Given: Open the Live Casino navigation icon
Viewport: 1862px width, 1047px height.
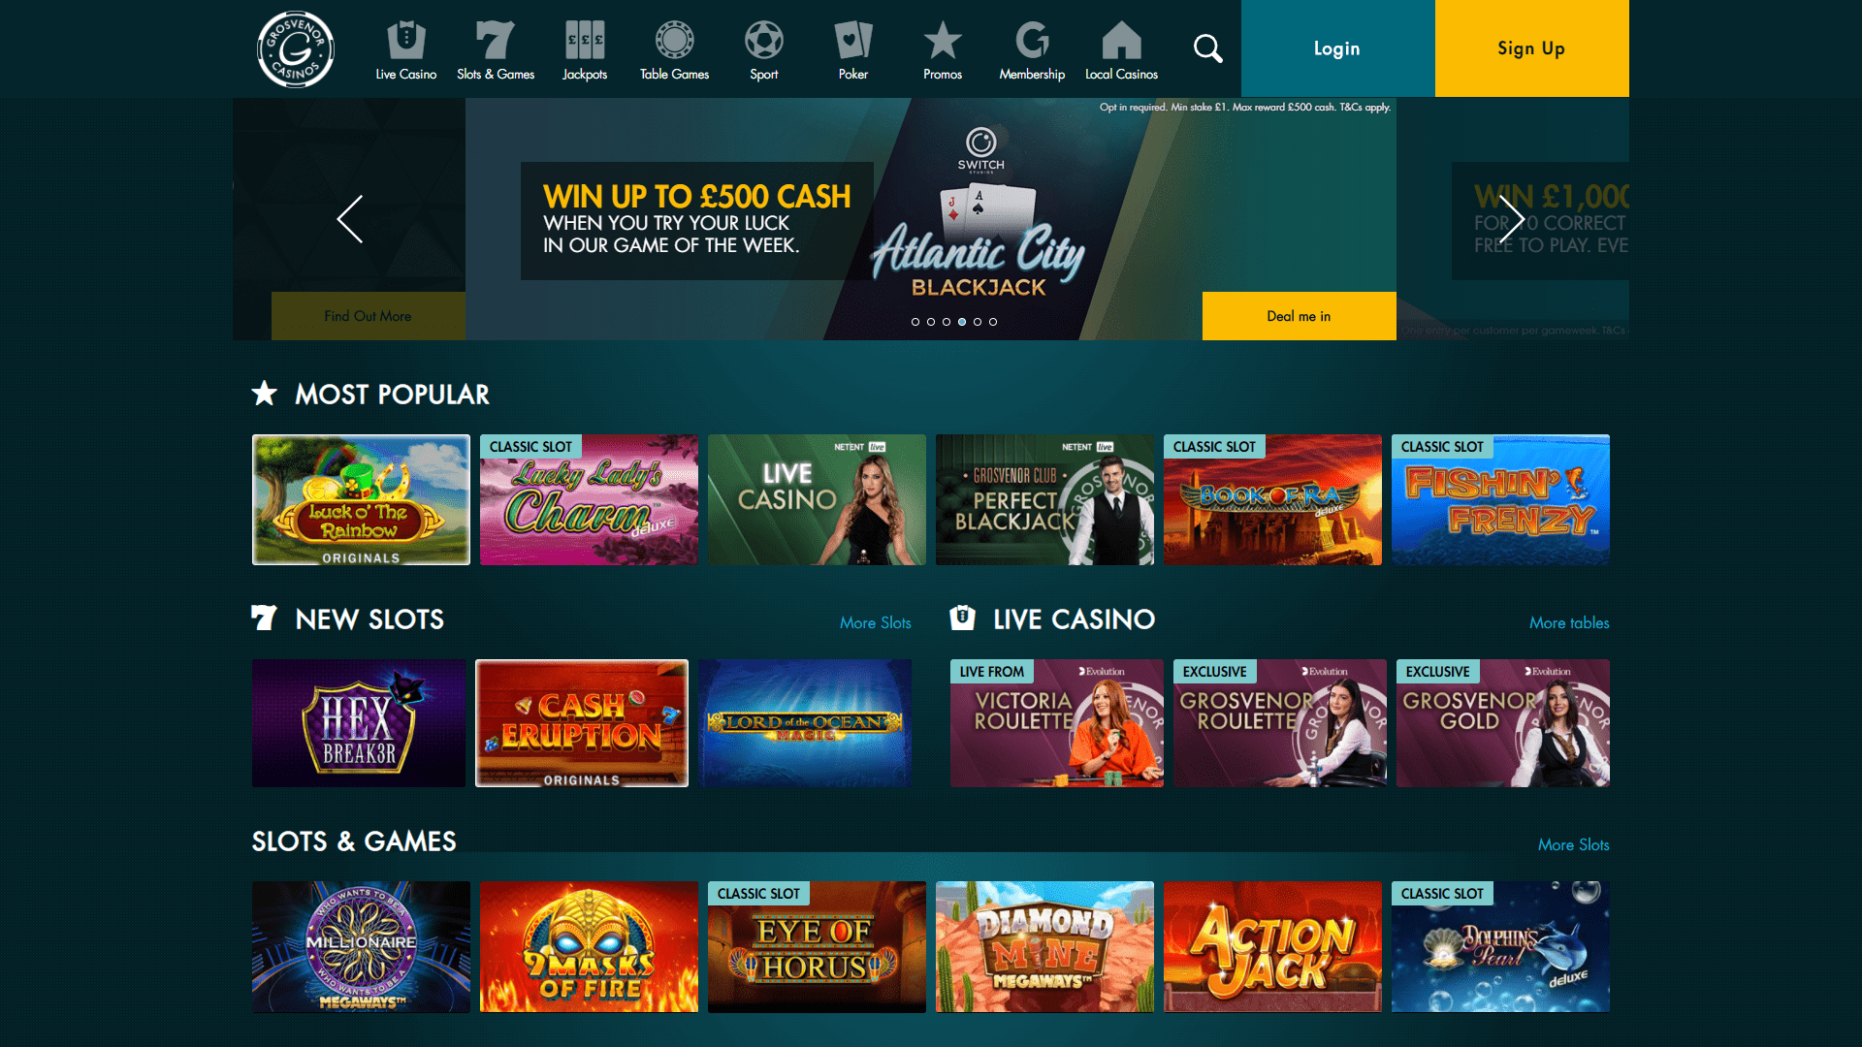Looking at the screenshot, I should pyautogui.click(x=406, y=41).
